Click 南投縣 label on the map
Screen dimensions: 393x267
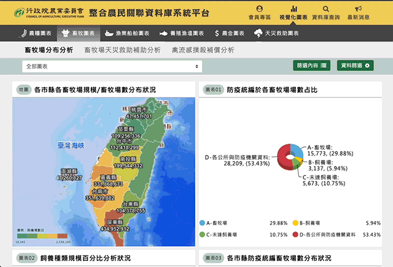pyautogui.click(x=128, y=159)
